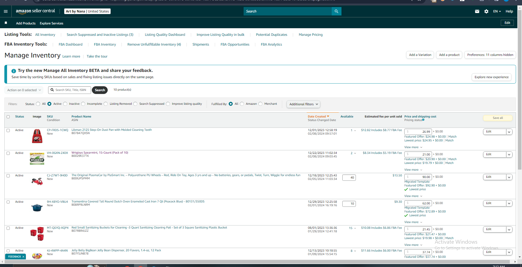
Task: Open the Libman Dust Pan product thumbnail
Action: [x=37, y=136]
